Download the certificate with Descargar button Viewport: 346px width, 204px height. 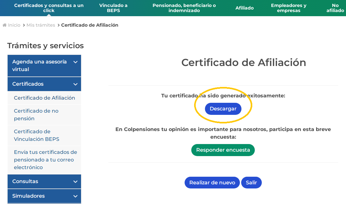click(223, 109)
